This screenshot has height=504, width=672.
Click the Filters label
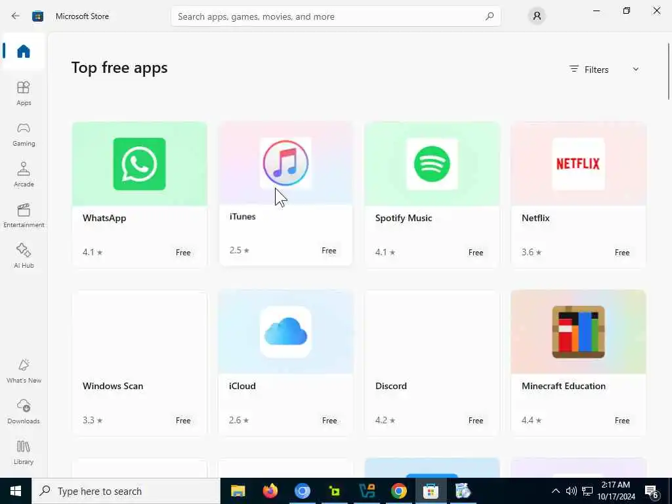(x=596, y=70)
